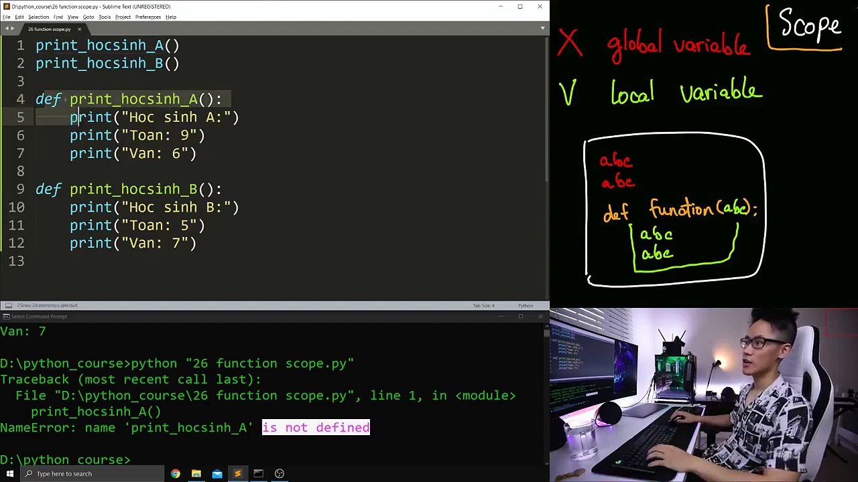Click the 'Van: 7' terminal output
858x482 pixels.
click(x=23, y=331)
